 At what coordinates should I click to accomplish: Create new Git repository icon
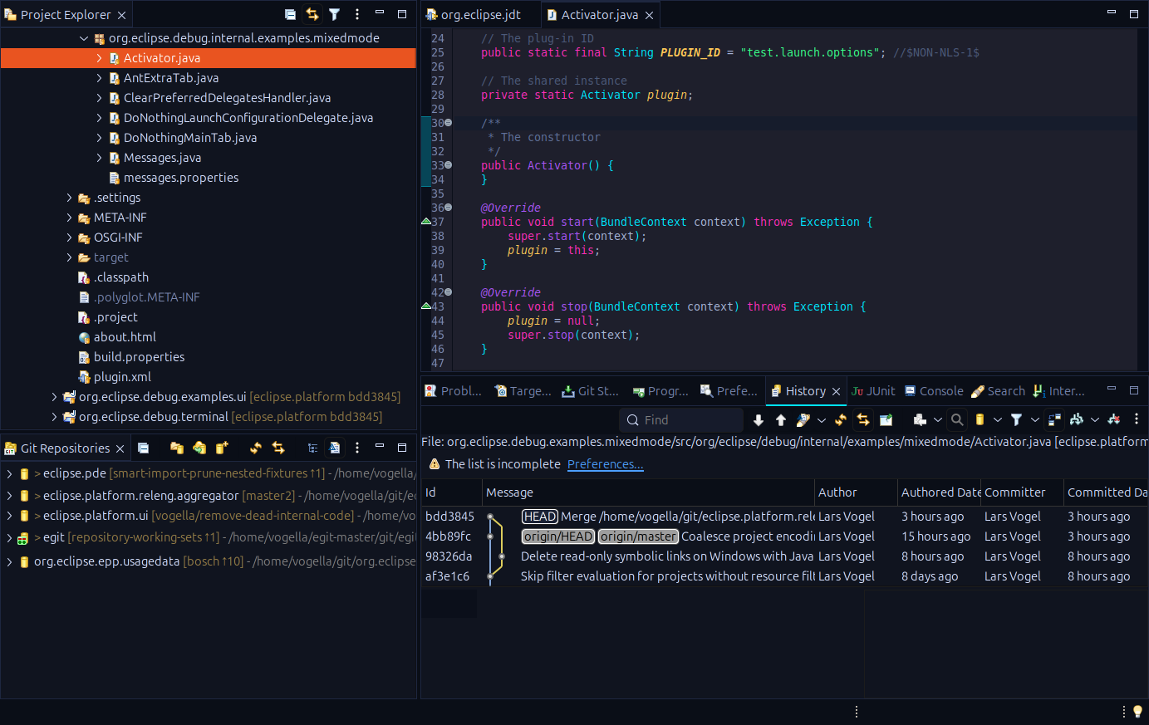[x=222, y=448]
